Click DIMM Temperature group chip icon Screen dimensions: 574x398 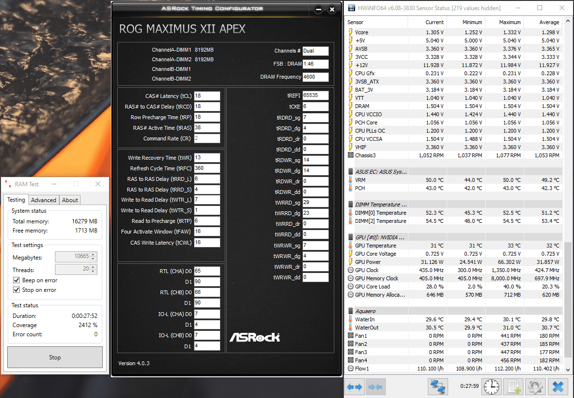coord(350,205)
